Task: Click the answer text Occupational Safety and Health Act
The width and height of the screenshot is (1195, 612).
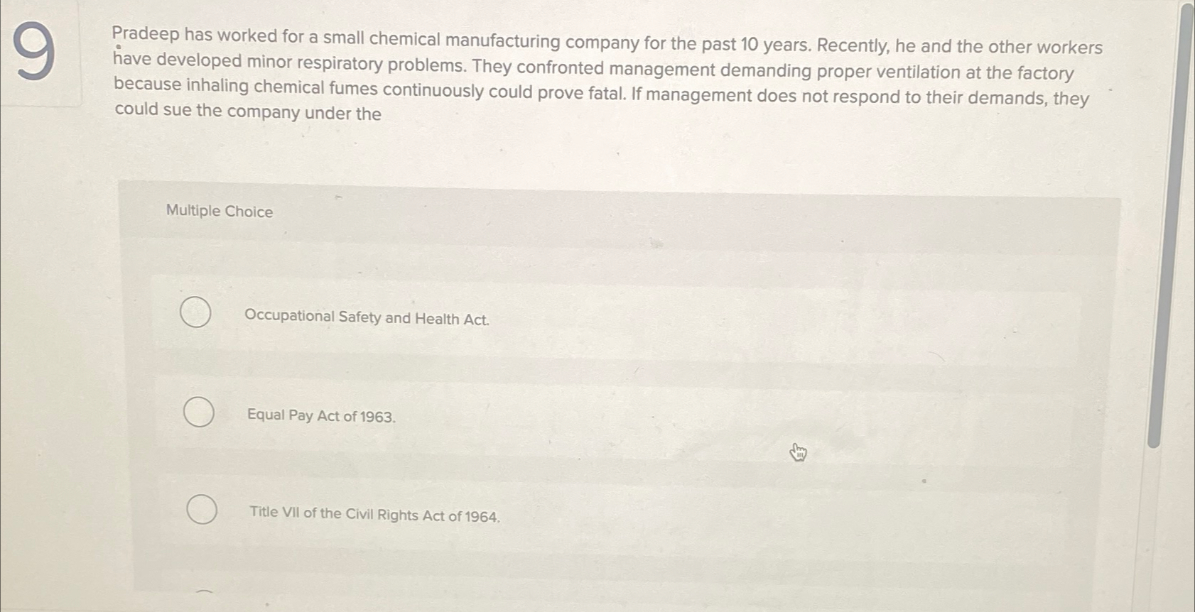Action: pos(367,318)
